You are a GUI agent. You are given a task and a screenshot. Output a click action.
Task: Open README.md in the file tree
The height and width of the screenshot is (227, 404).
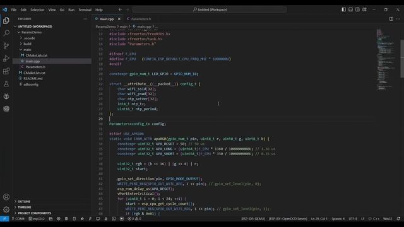[52, 78]
